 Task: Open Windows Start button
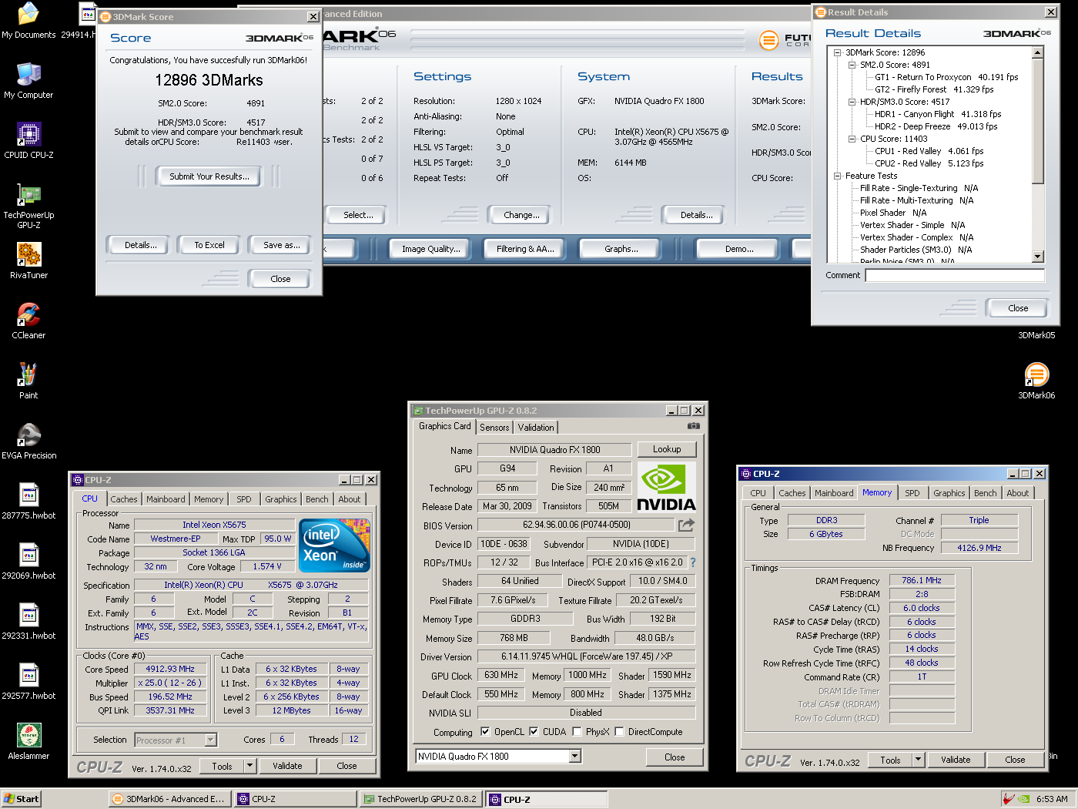point(21,799)
